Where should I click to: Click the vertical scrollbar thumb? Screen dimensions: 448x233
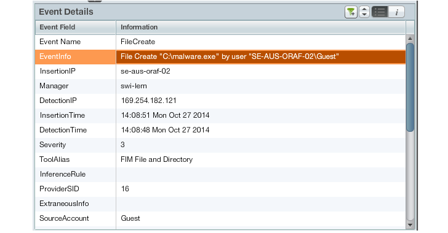(410, 87)
